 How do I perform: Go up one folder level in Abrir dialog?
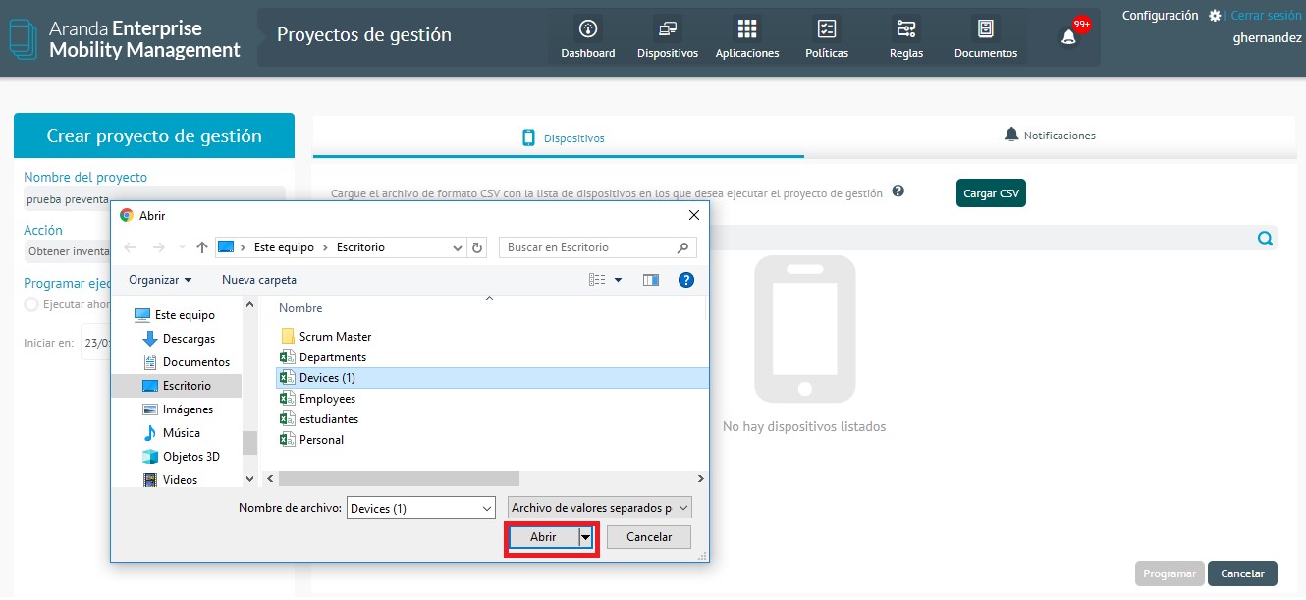click(201, 247)
